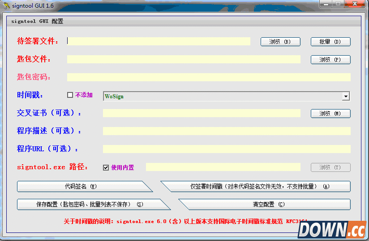Open the WoSign timestamp dropdown

coord(227,96)
